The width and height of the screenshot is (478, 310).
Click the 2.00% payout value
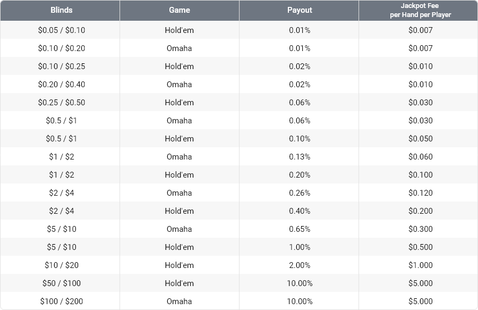click(300, 265)
